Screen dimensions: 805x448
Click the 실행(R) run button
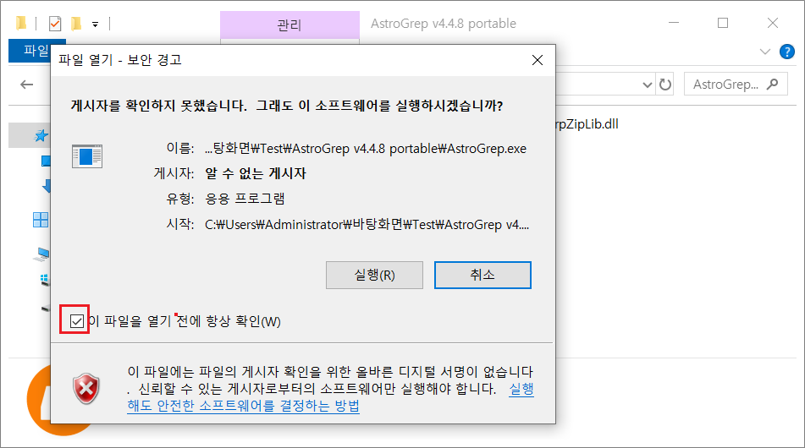point(374,276)
